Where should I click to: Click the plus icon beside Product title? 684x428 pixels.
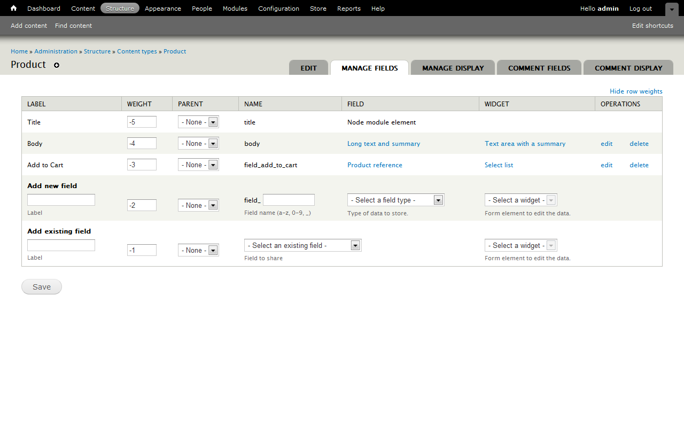coord(57,65)
